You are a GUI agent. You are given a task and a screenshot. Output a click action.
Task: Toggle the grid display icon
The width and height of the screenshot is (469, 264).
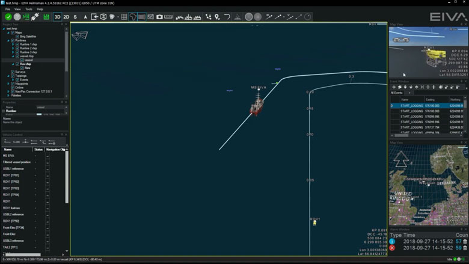pos(124,17)
